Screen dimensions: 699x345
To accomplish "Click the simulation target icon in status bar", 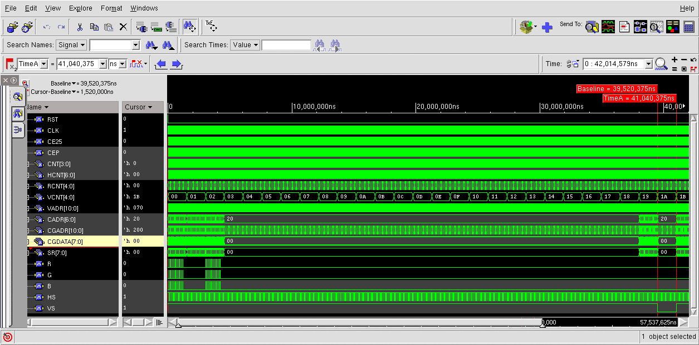I will [x=8, y=337].
